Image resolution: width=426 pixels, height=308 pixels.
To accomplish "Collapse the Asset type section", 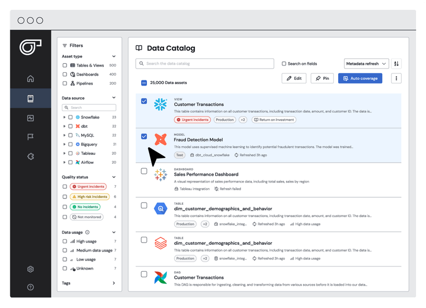I will click(114, 56).
